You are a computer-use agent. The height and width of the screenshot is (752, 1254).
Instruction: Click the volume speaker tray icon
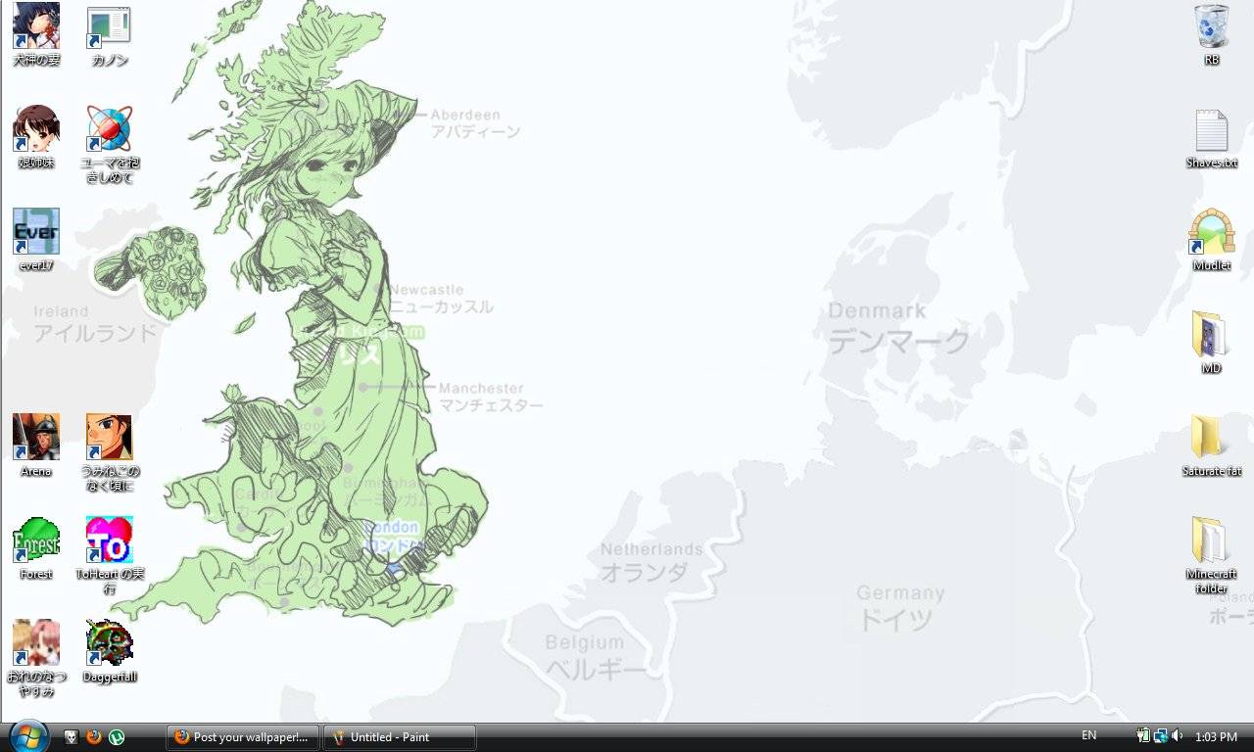pos(1177,736)
